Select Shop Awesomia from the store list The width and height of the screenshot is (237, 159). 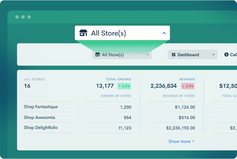point(39,117)
